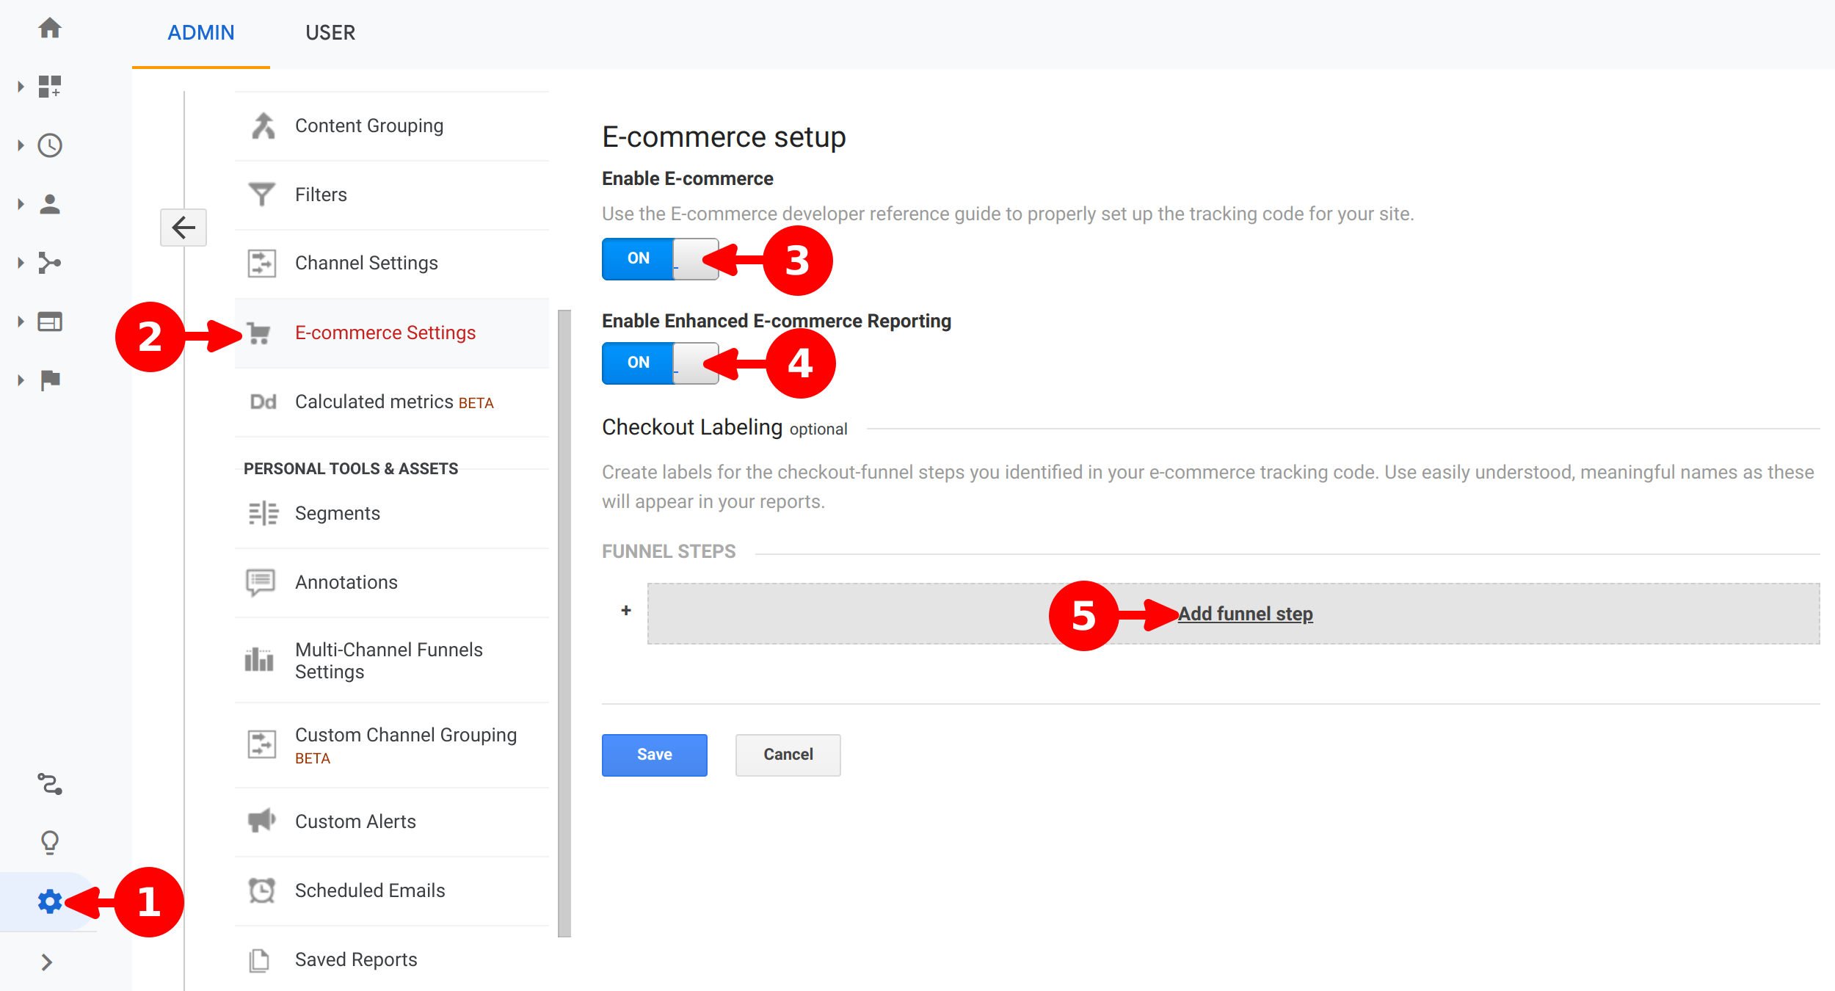This screenshot has height=991, width=1835.
Task: Click the Home icon in the sidebar
Action: [x=50, y=29]
